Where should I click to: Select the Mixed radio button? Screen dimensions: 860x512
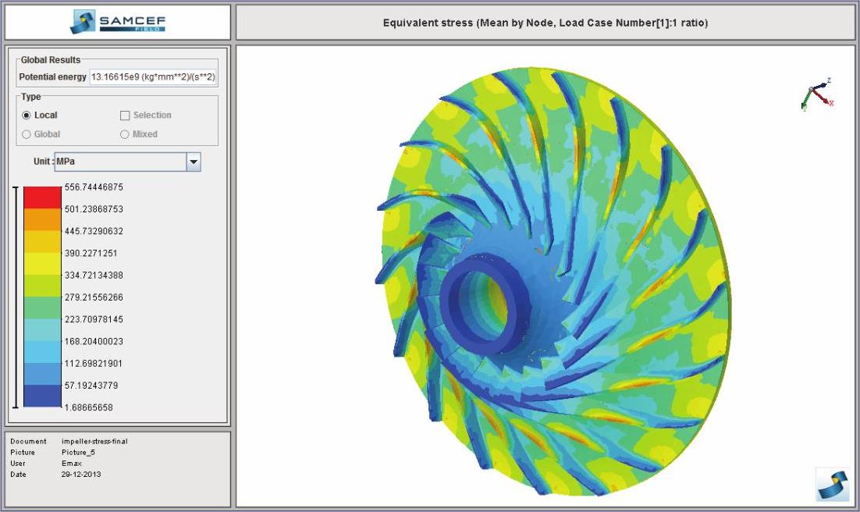pos(125,134)
